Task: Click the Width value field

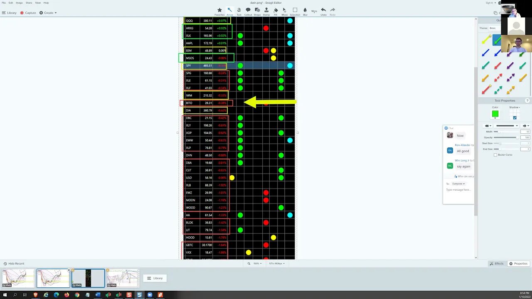Action: tap(525, 132)
